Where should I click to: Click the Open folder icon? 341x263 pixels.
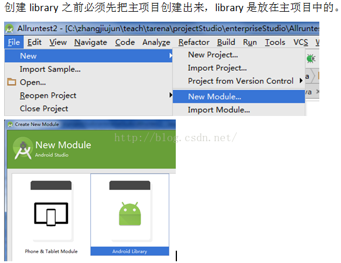click(x=12, y=82)
